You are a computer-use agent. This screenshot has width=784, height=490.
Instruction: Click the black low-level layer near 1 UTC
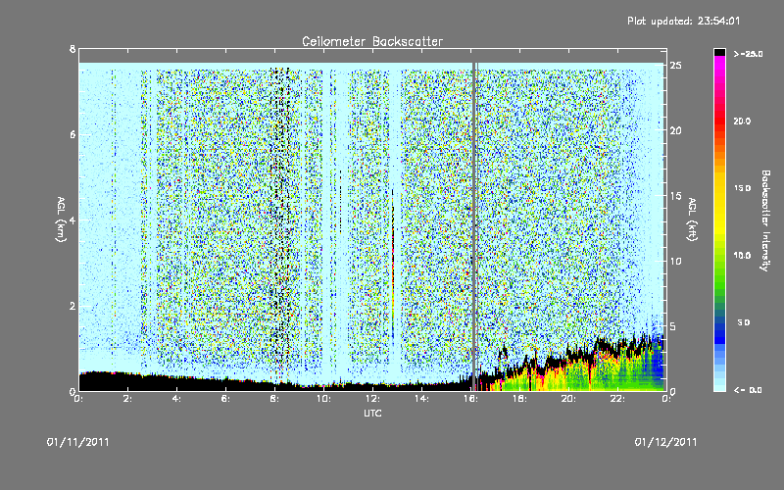click(104, 381)
